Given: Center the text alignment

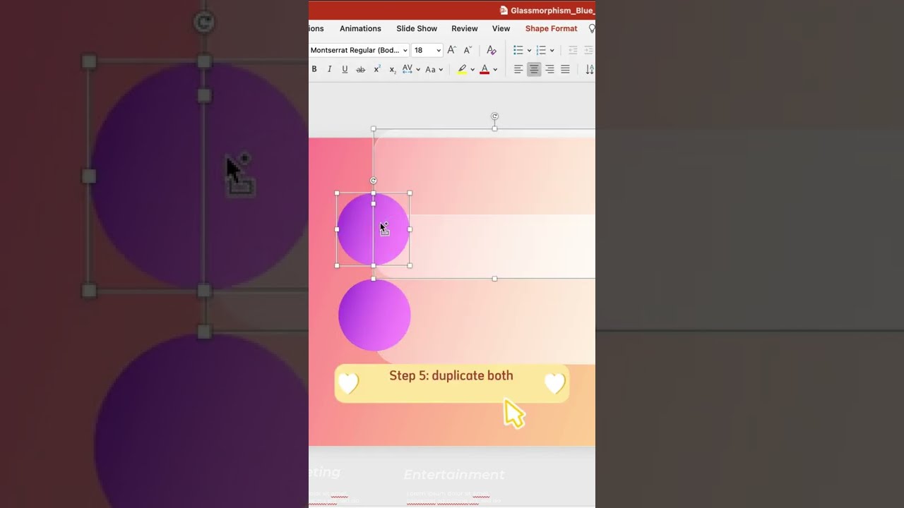Looking at the screenshot, I should point(534,69).
